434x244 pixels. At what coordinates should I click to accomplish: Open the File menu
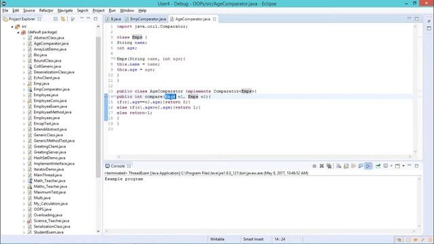[x=5, y=11]
